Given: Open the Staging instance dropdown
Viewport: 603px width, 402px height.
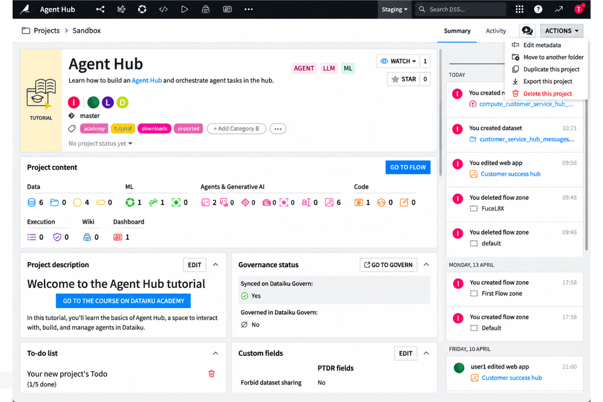Looking at the screenshot, I should (x=394, y=9).
